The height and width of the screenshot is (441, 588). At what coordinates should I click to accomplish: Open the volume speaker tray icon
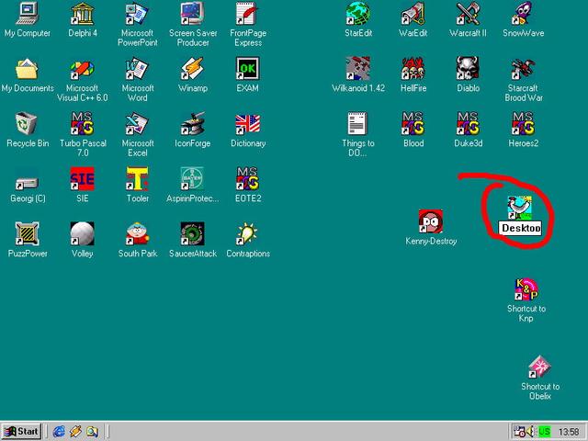(531, 432)
